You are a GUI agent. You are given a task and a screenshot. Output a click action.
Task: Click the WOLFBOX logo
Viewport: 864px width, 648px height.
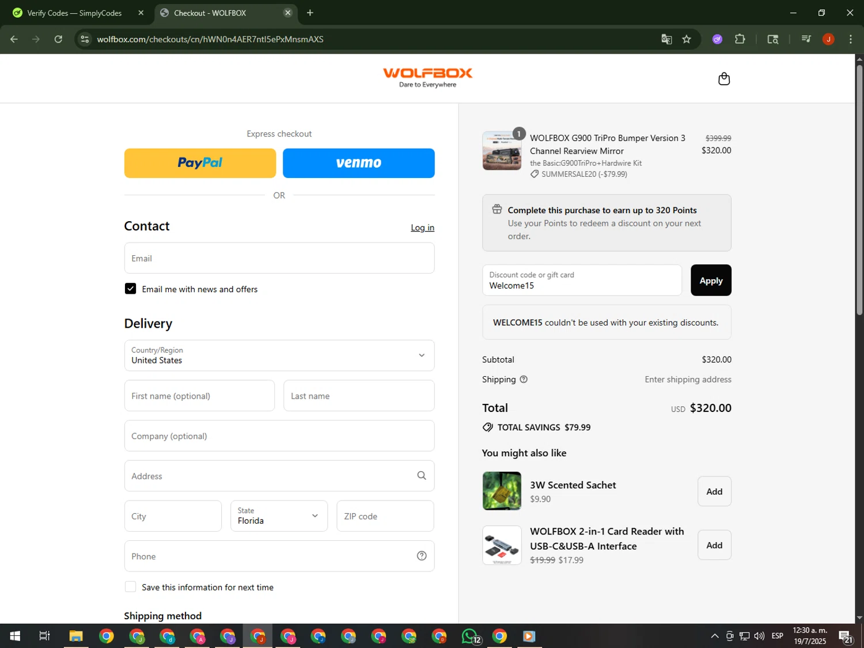point(427,77)
